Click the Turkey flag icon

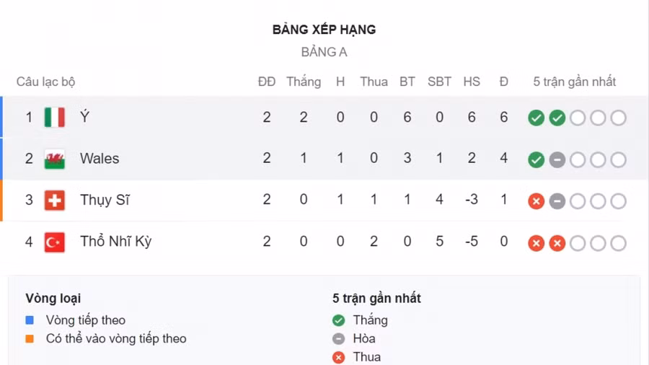click(x=54, y=242)
